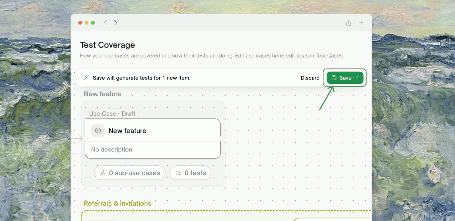Click the Save · 1 button
The height and width of the screenshot is (221, 455).
click(x=345, y=78)
